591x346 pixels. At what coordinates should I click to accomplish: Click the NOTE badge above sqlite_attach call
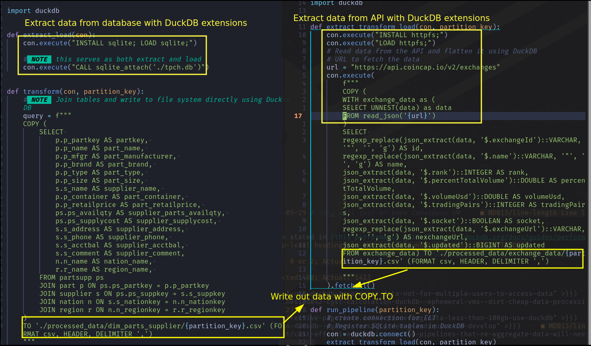click(x=39, y=59)
